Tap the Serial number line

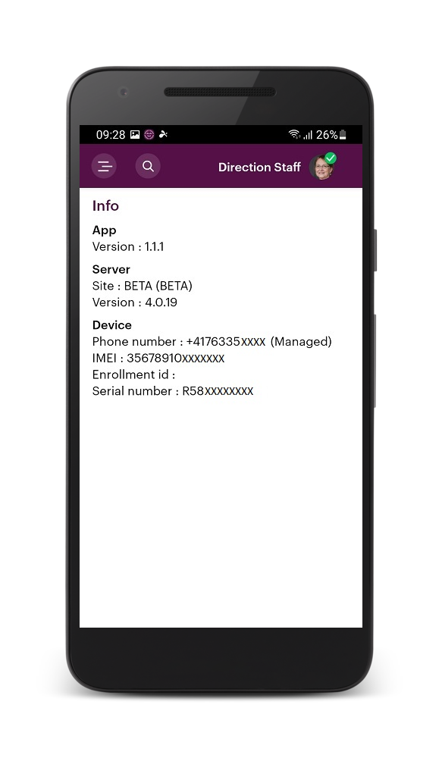[x=173, y=391]
